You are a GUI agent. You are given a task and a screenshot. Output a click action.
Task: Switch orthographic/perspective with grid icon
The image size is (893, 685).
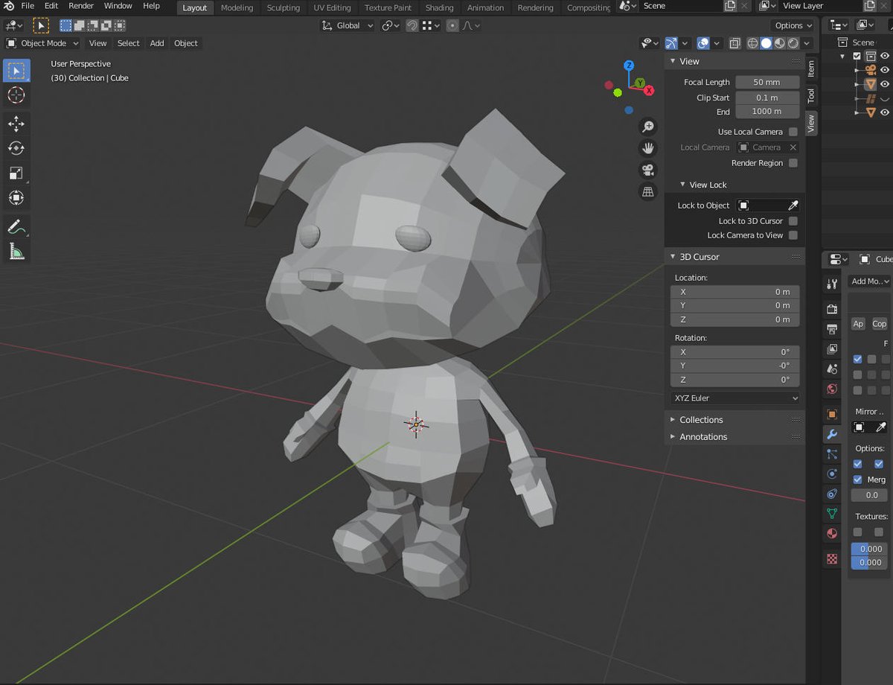(x=648, y=191)
